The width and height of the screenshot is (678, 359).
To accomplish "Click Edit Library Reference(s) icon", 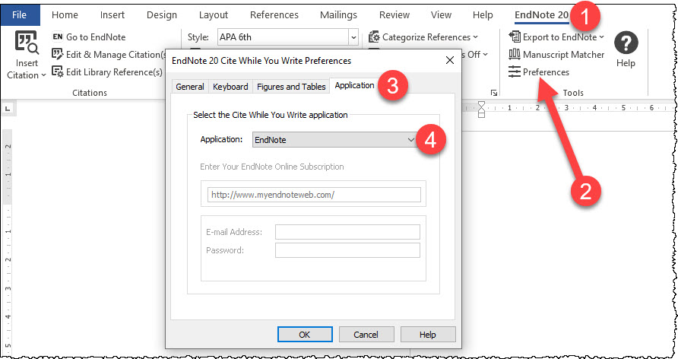I will 58,72.
